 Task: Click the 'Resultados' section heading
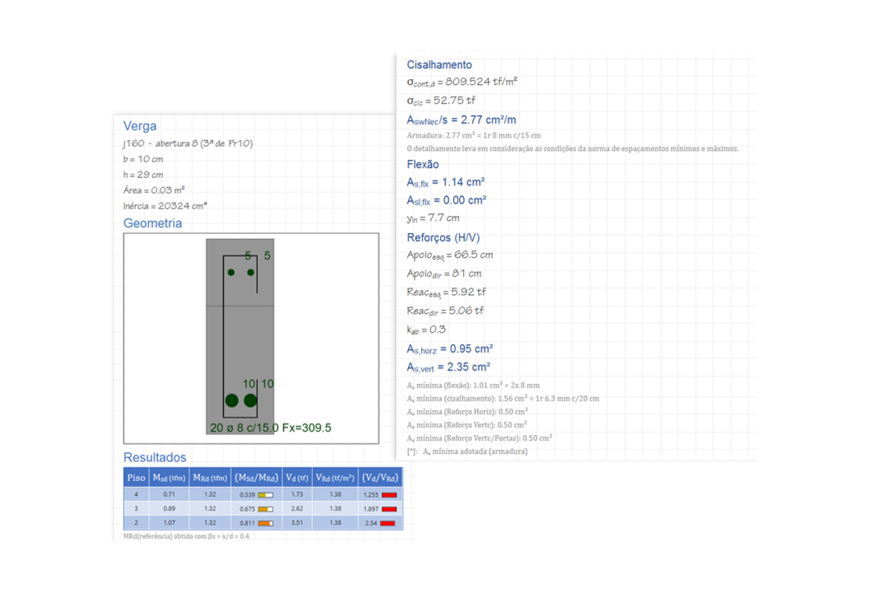pyautogui.click(x=155, y=457)
